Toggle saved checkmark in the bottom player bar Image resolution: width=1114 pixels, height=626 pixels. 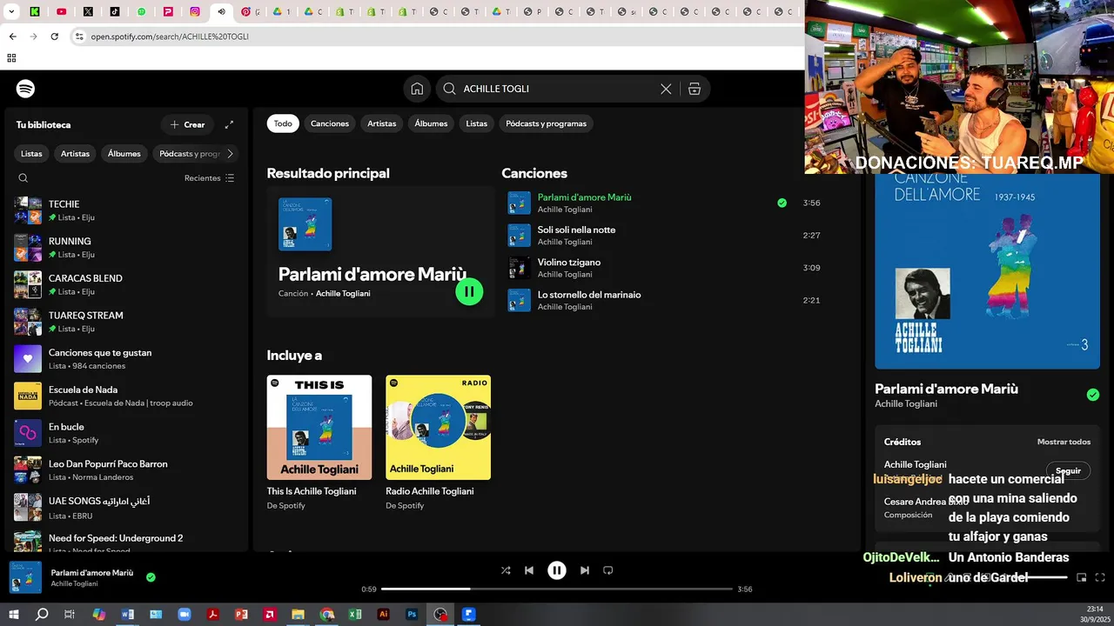point(151,577)
